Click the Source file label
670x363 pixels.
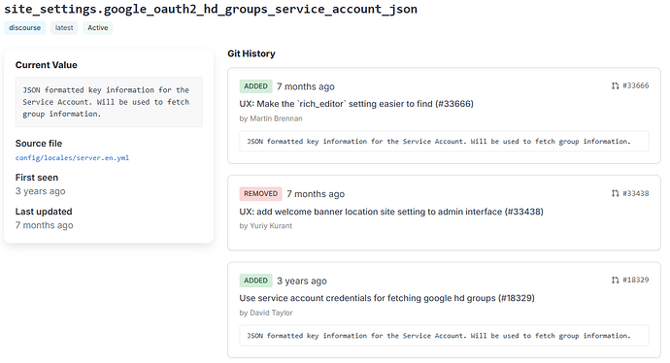(x=39, y=144)
